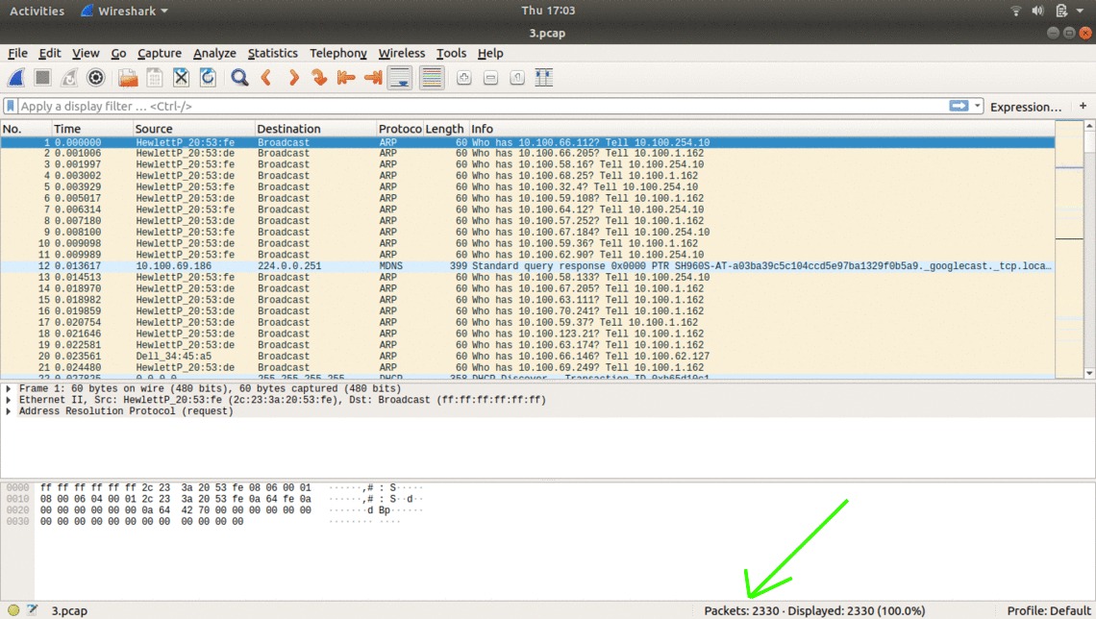1096x619 pixels.
Task: Sort packets by the No. column
Action: click(26, 129)
